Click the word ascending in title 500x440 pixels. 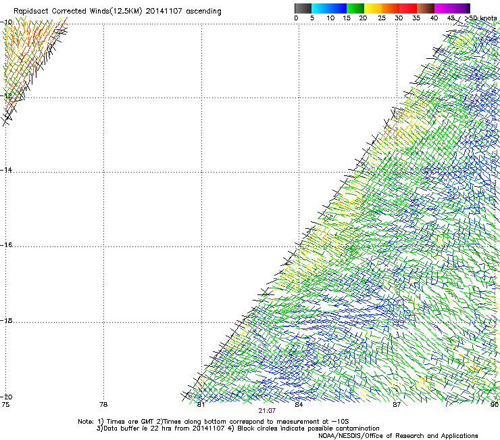[x=203, y=12]
